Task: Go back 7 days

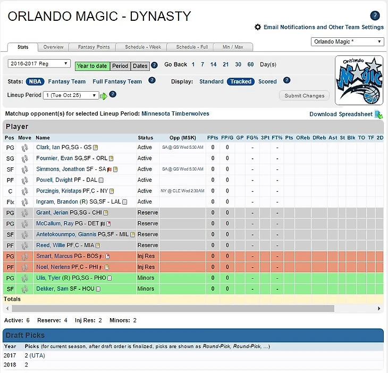Action: tap(203, 64)
